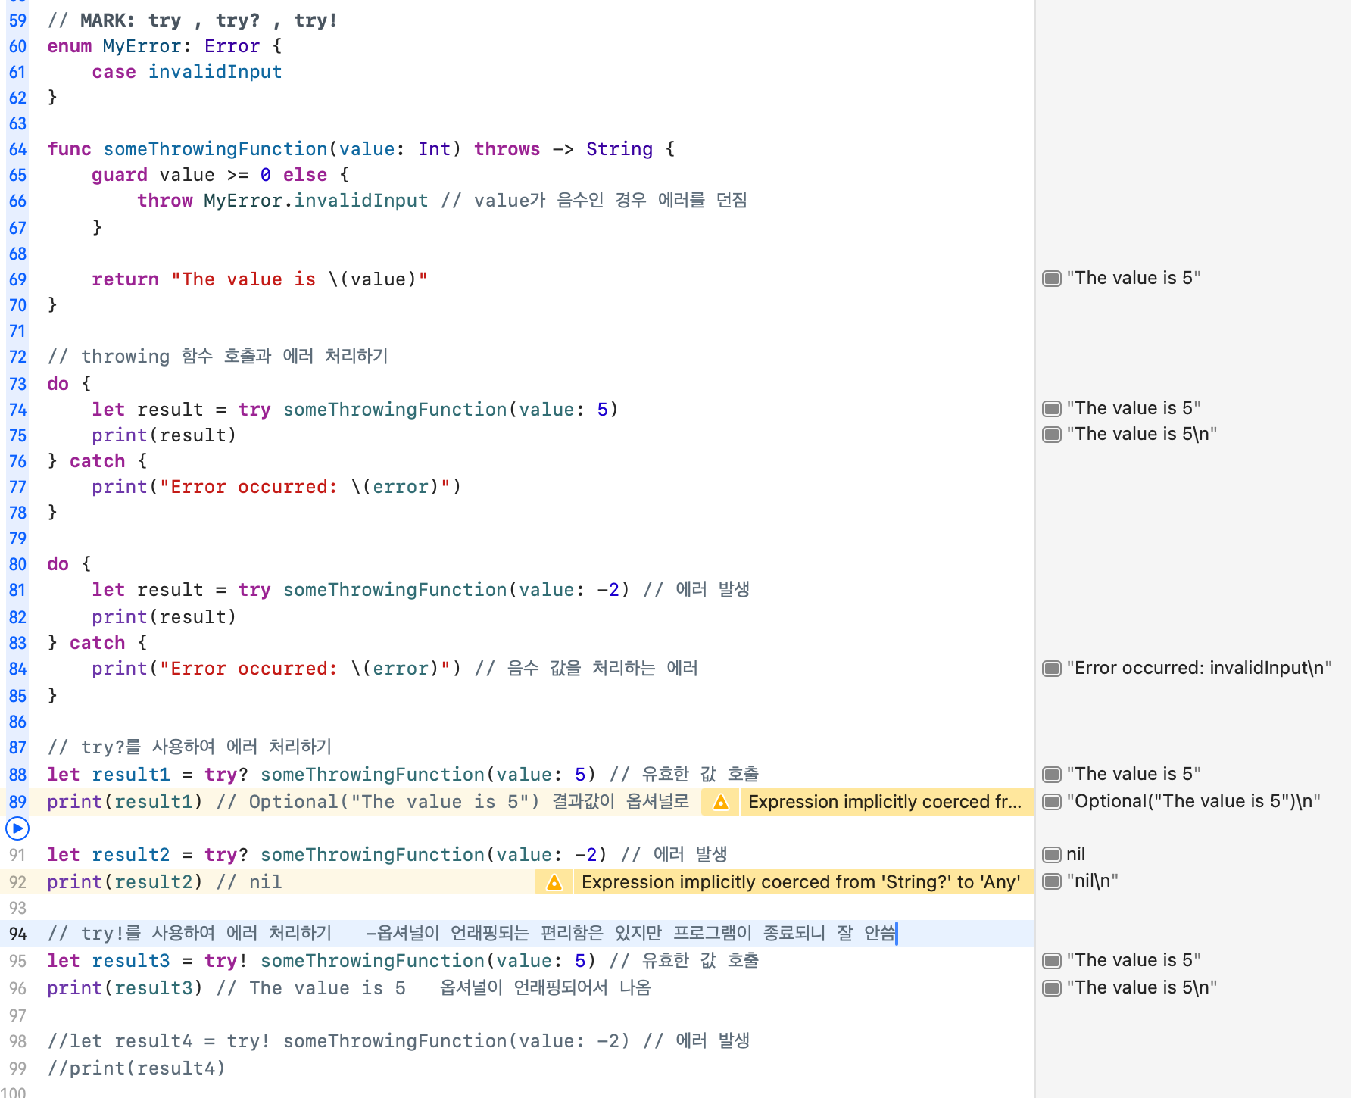Click line number 60 in gutter
Screen dimensions: 1351x1098
17,46
